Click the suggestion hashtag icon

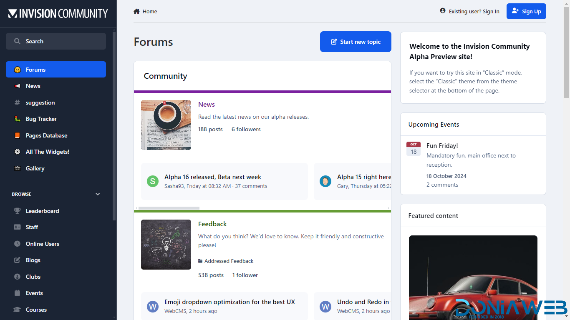point(17,102)
